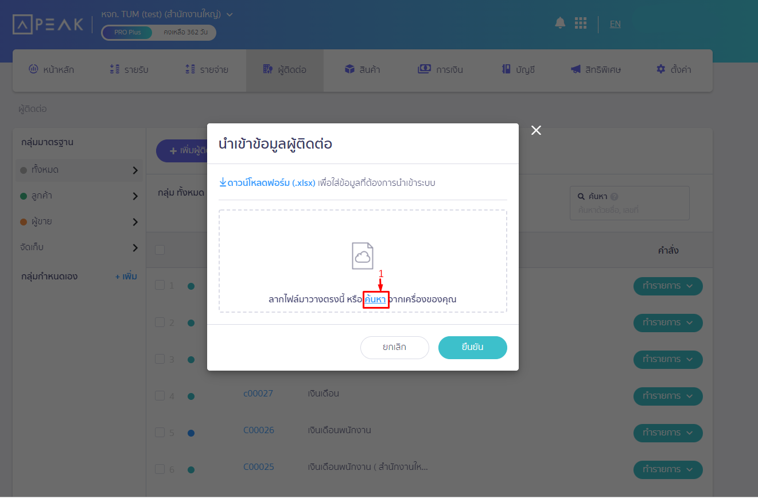
Task: Click the PRO Plus badge
Action: [127, 32]
